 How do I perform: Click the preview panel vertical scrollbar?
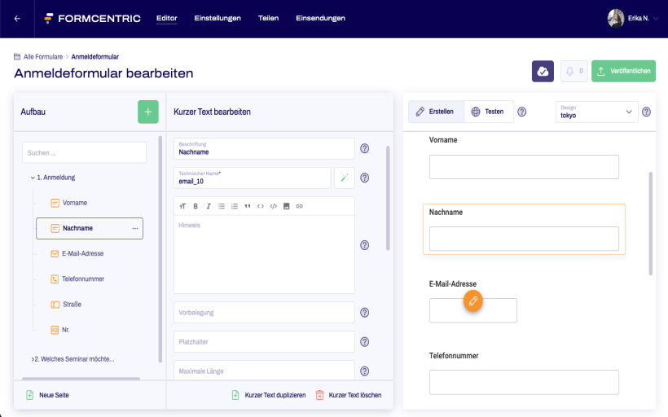651,224
